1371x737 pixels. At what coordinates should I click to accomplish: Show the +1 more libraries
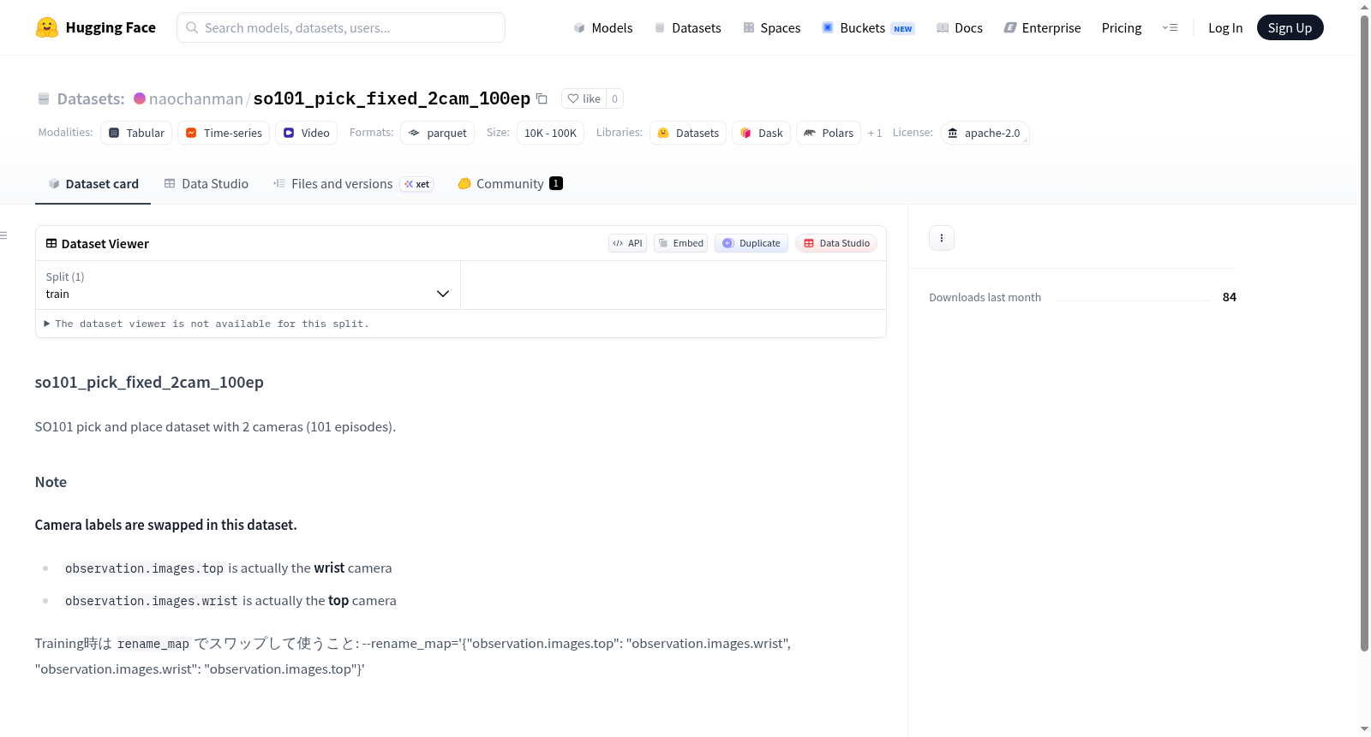(875, 133)
